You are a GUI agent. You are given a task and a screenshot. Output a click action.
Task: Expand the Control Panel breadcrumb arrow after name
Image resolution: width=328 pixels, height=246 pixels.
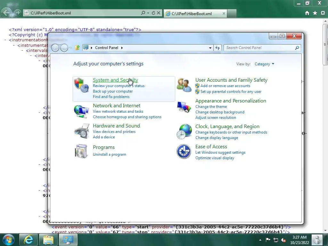tap(122, 48)
